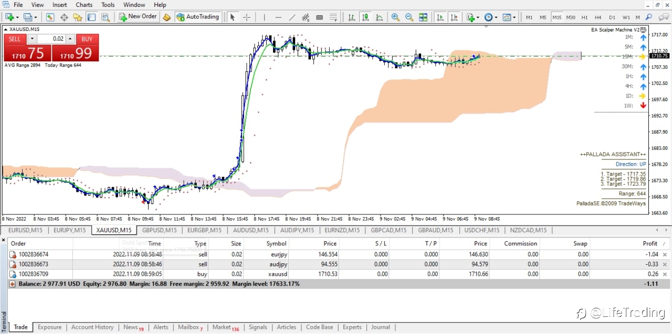672x334 pixels.
Task: Close order 1002836674 with the X
Action: coord(665,254)
